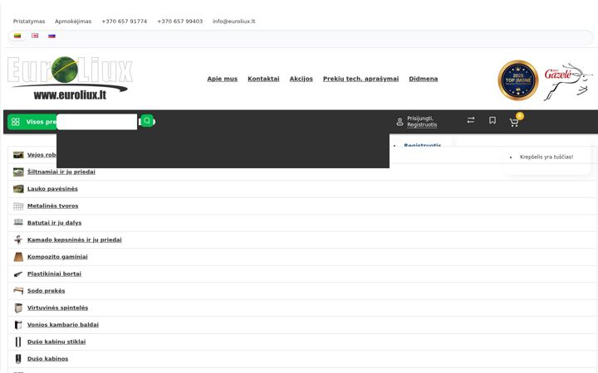598x373 pixels.
Task: Open Šiltnamiai ir jų priedai category
Action: click(x=61, y=172)
